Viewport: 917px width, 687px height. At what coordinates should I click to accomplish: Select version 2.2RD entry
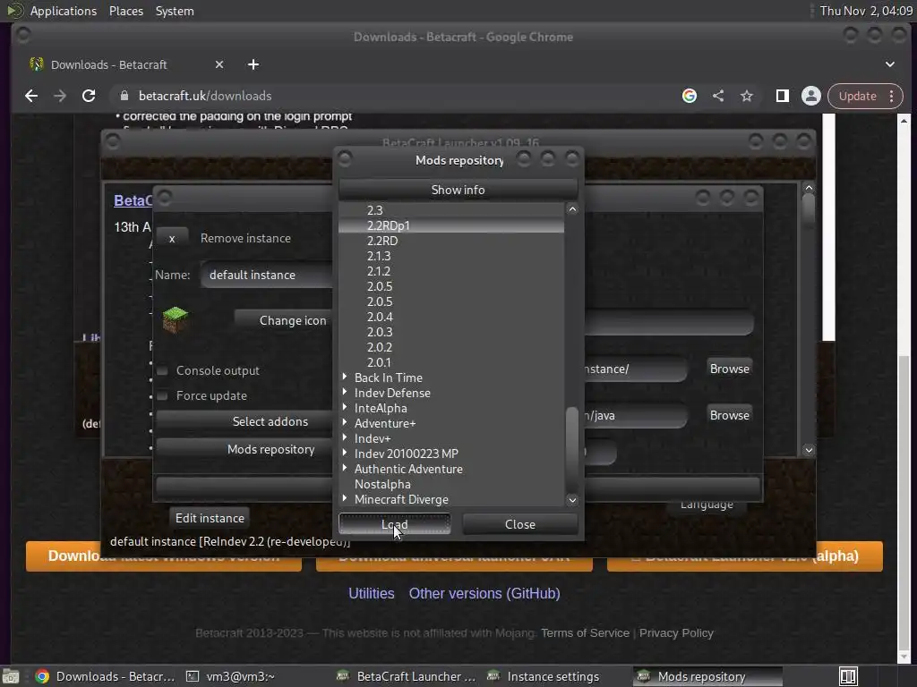(382, 241)
